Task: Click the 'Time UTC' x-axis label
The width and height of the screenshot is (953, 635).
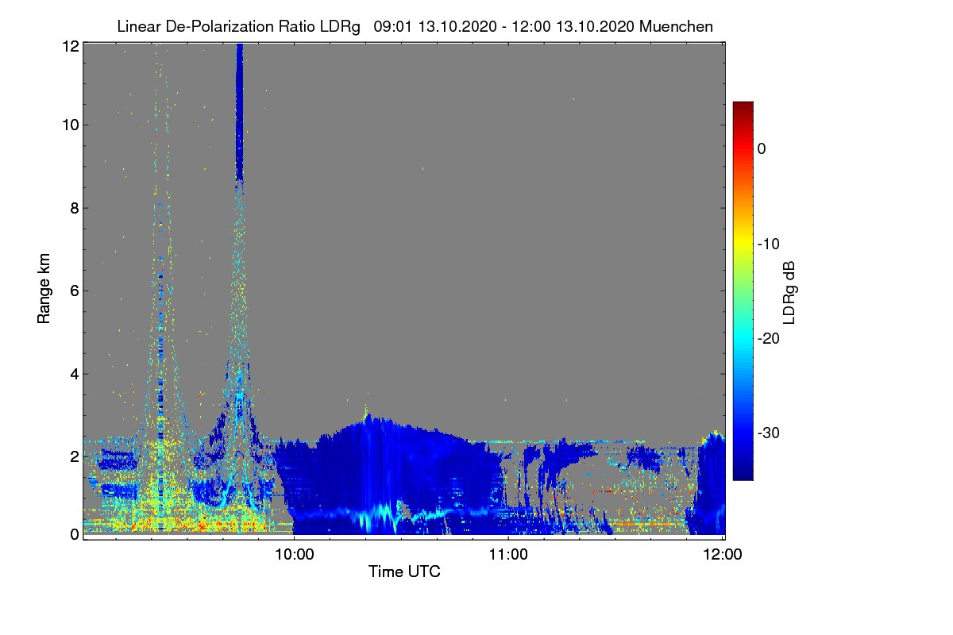Action: tap(404, 571)
